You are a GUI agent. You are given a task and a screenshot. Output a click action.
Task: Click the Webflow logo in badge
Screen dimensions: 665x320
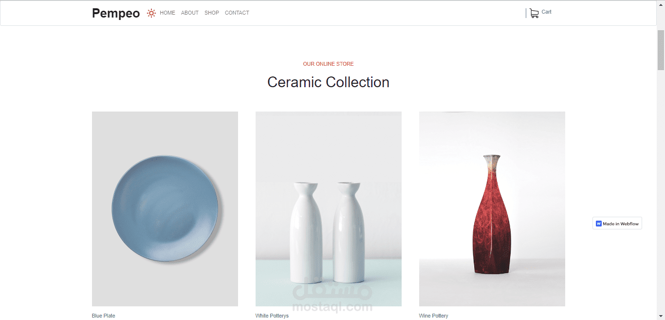(598, 224)
